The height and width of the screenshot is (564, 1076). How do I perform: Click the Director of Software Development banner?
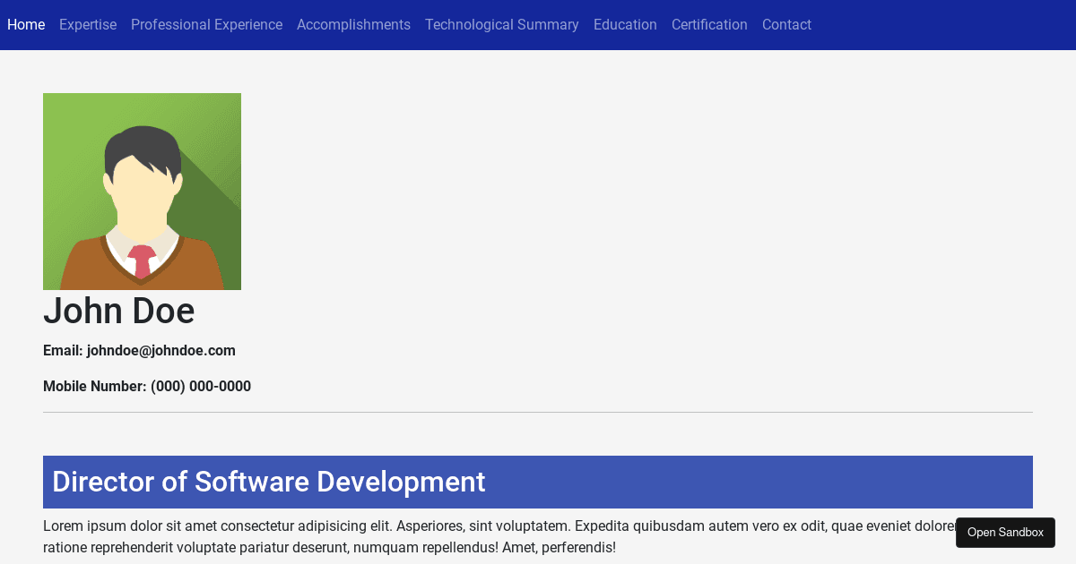[537, 482]
